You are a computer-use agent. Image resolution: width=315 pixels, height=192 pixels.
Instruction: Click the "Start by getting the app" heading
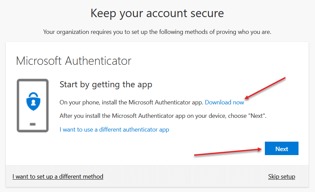coord(106,85)
